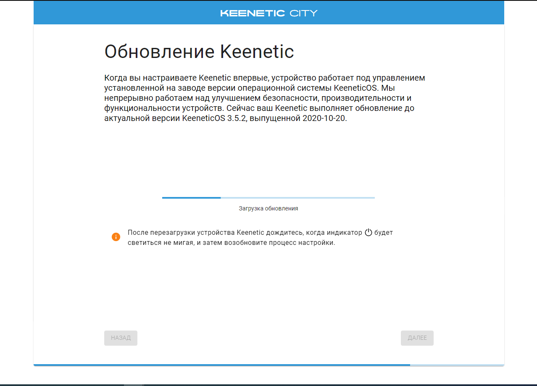Click the notice text 'После перезагрузки устройства Keenetic'
The height and width of the screenshot is (386, 537).
(260, 238)
